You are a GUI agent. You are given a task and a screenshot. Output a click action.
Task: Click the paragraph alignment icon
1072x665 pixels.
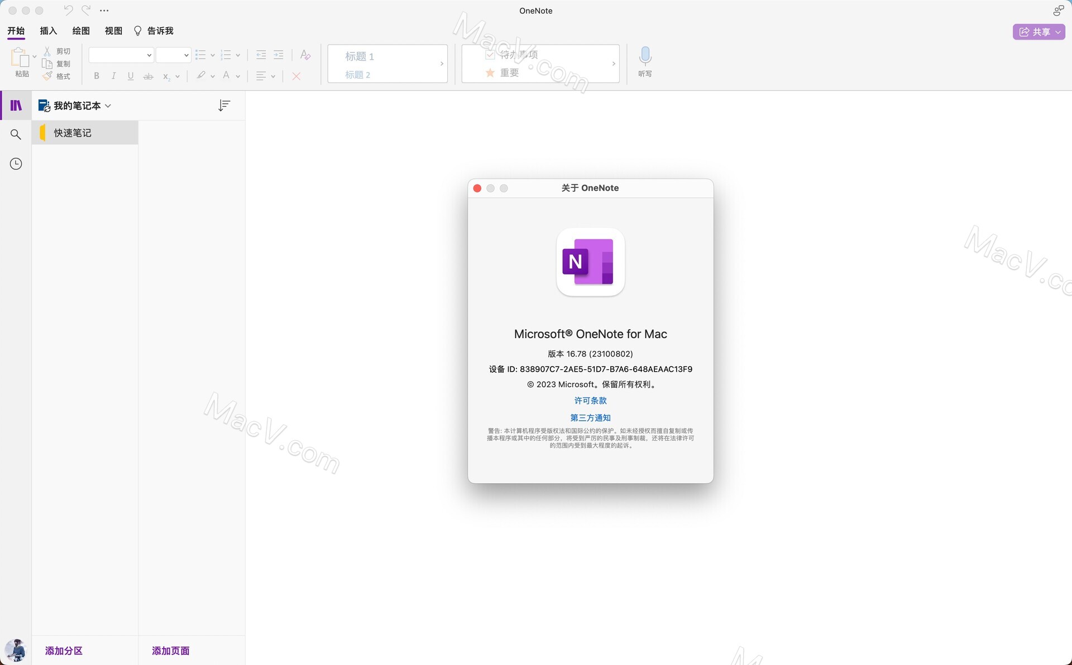click(261, 76)
